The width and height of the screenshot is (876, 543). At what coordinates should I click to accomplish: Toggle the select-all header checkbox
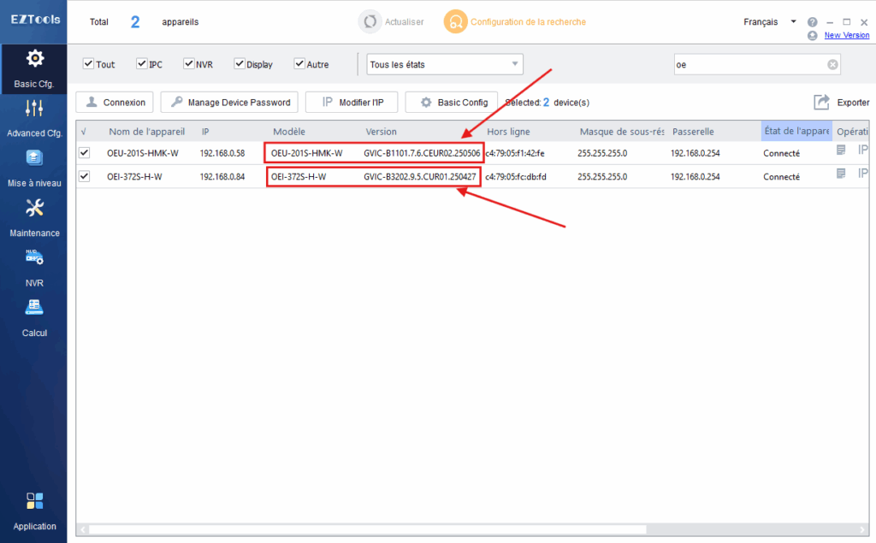(84, 132)
